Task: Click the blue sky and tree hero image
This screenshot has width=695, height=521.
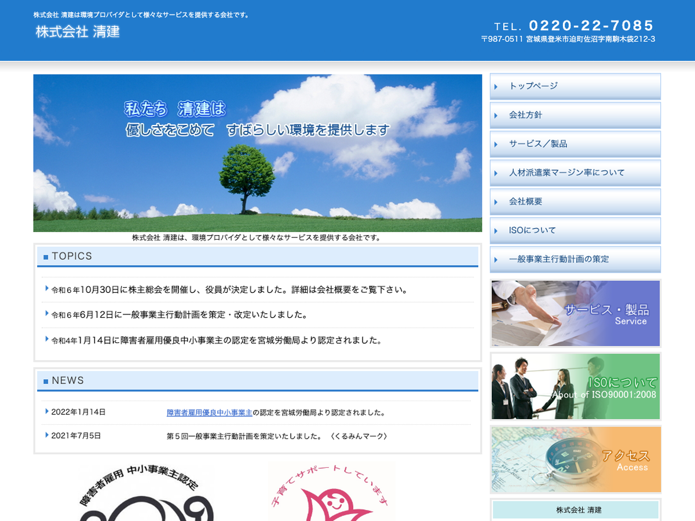Action: coord(257,153)
